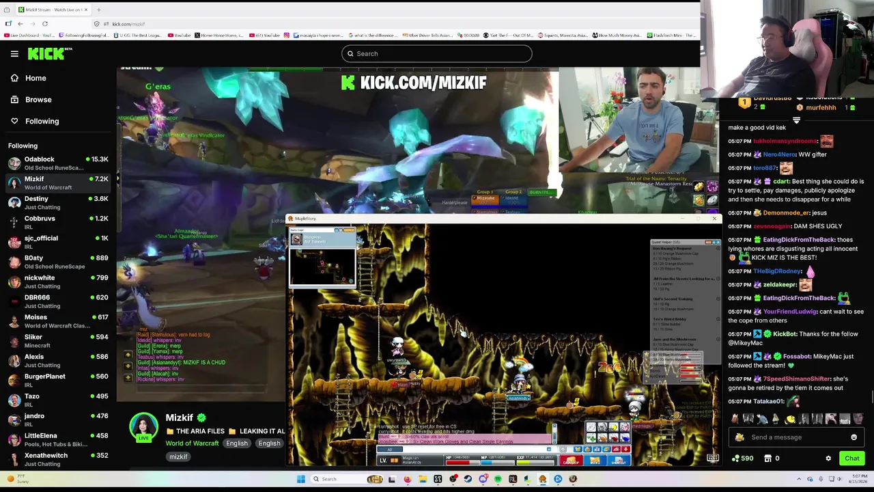Click the Task View taskbar icon
This screenshot has width=874, height=492.
coord(392,479)
